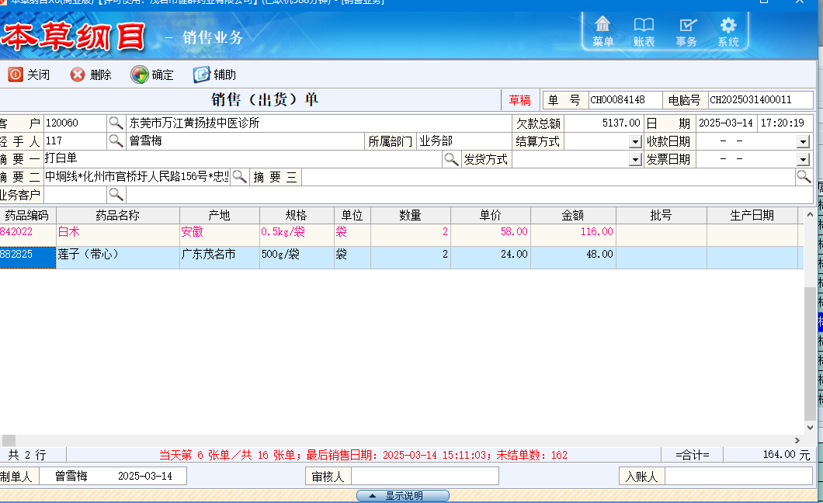The width and height of the screenshot is (823, 503).
Task: Click the 草稿 status label
Action: (x=519, y=100)
